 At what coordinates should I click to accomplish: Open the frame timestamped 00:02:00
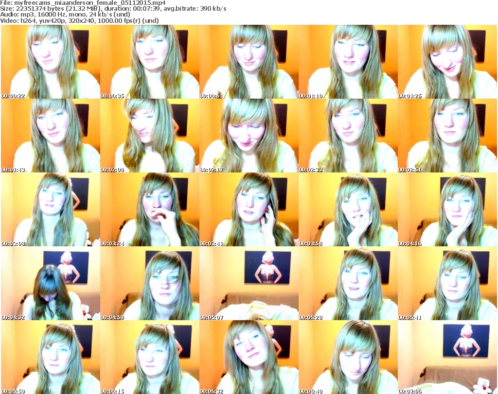pos(150,136)
